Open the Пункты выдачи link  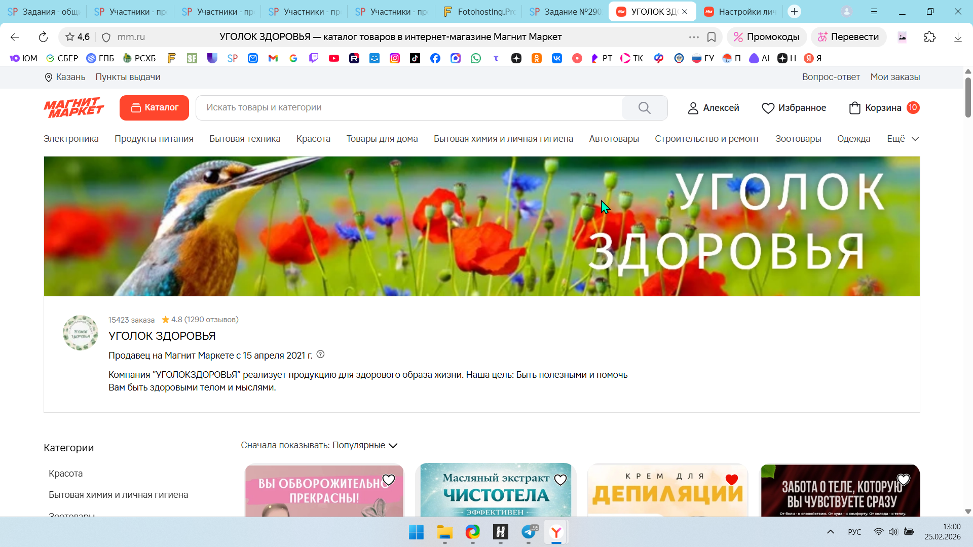tap(128, 77)
